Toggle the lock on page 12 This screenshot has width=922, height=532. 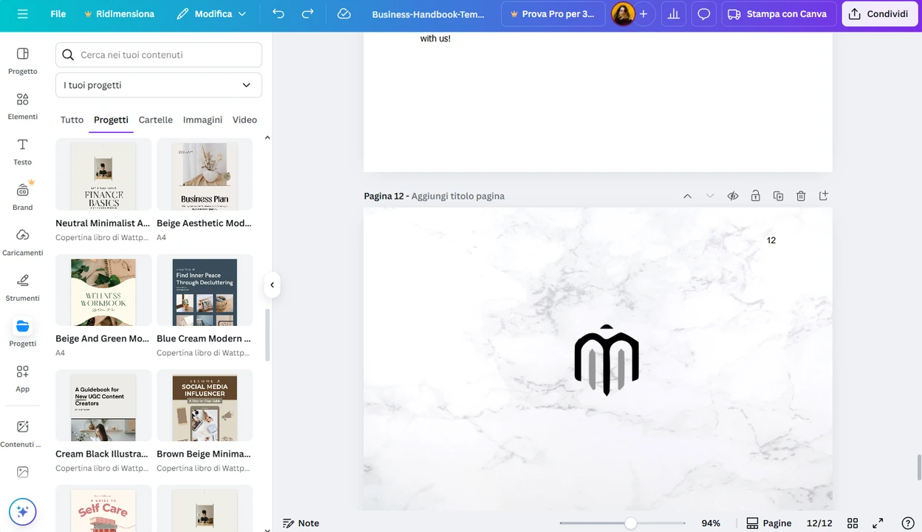tap(755, 196)
